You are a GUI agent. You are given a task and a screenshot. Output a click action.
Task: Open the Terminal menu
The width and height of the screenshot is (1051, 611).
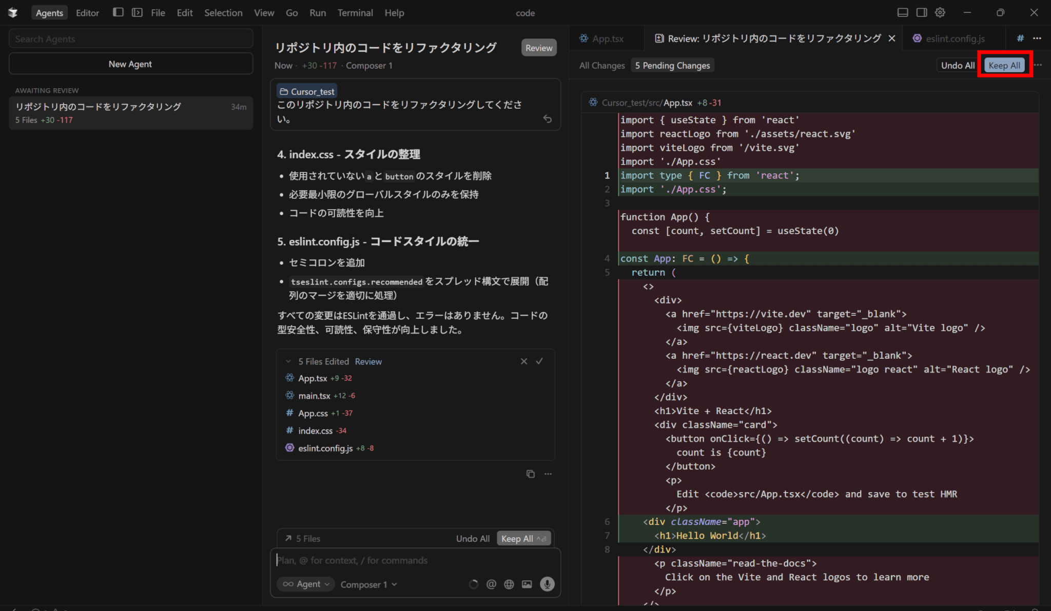[x=355, y=13]
